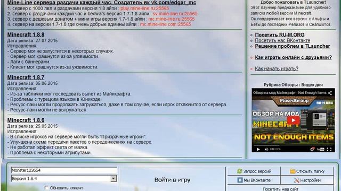Click text Дата релиза: 05.06.2015
The image size is (341, 191).
(33, 83)
